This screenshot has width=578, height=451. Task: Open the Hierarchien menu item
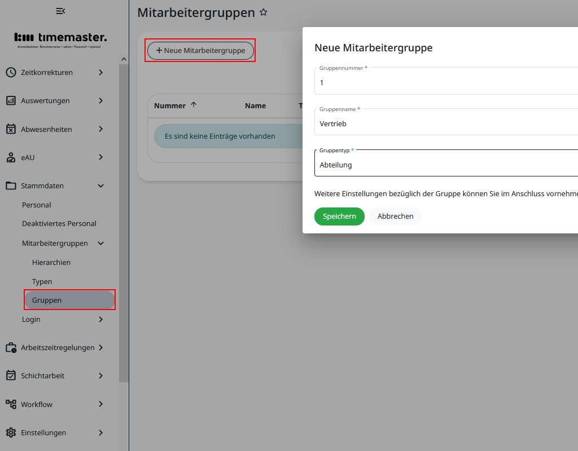pos(51,262)
